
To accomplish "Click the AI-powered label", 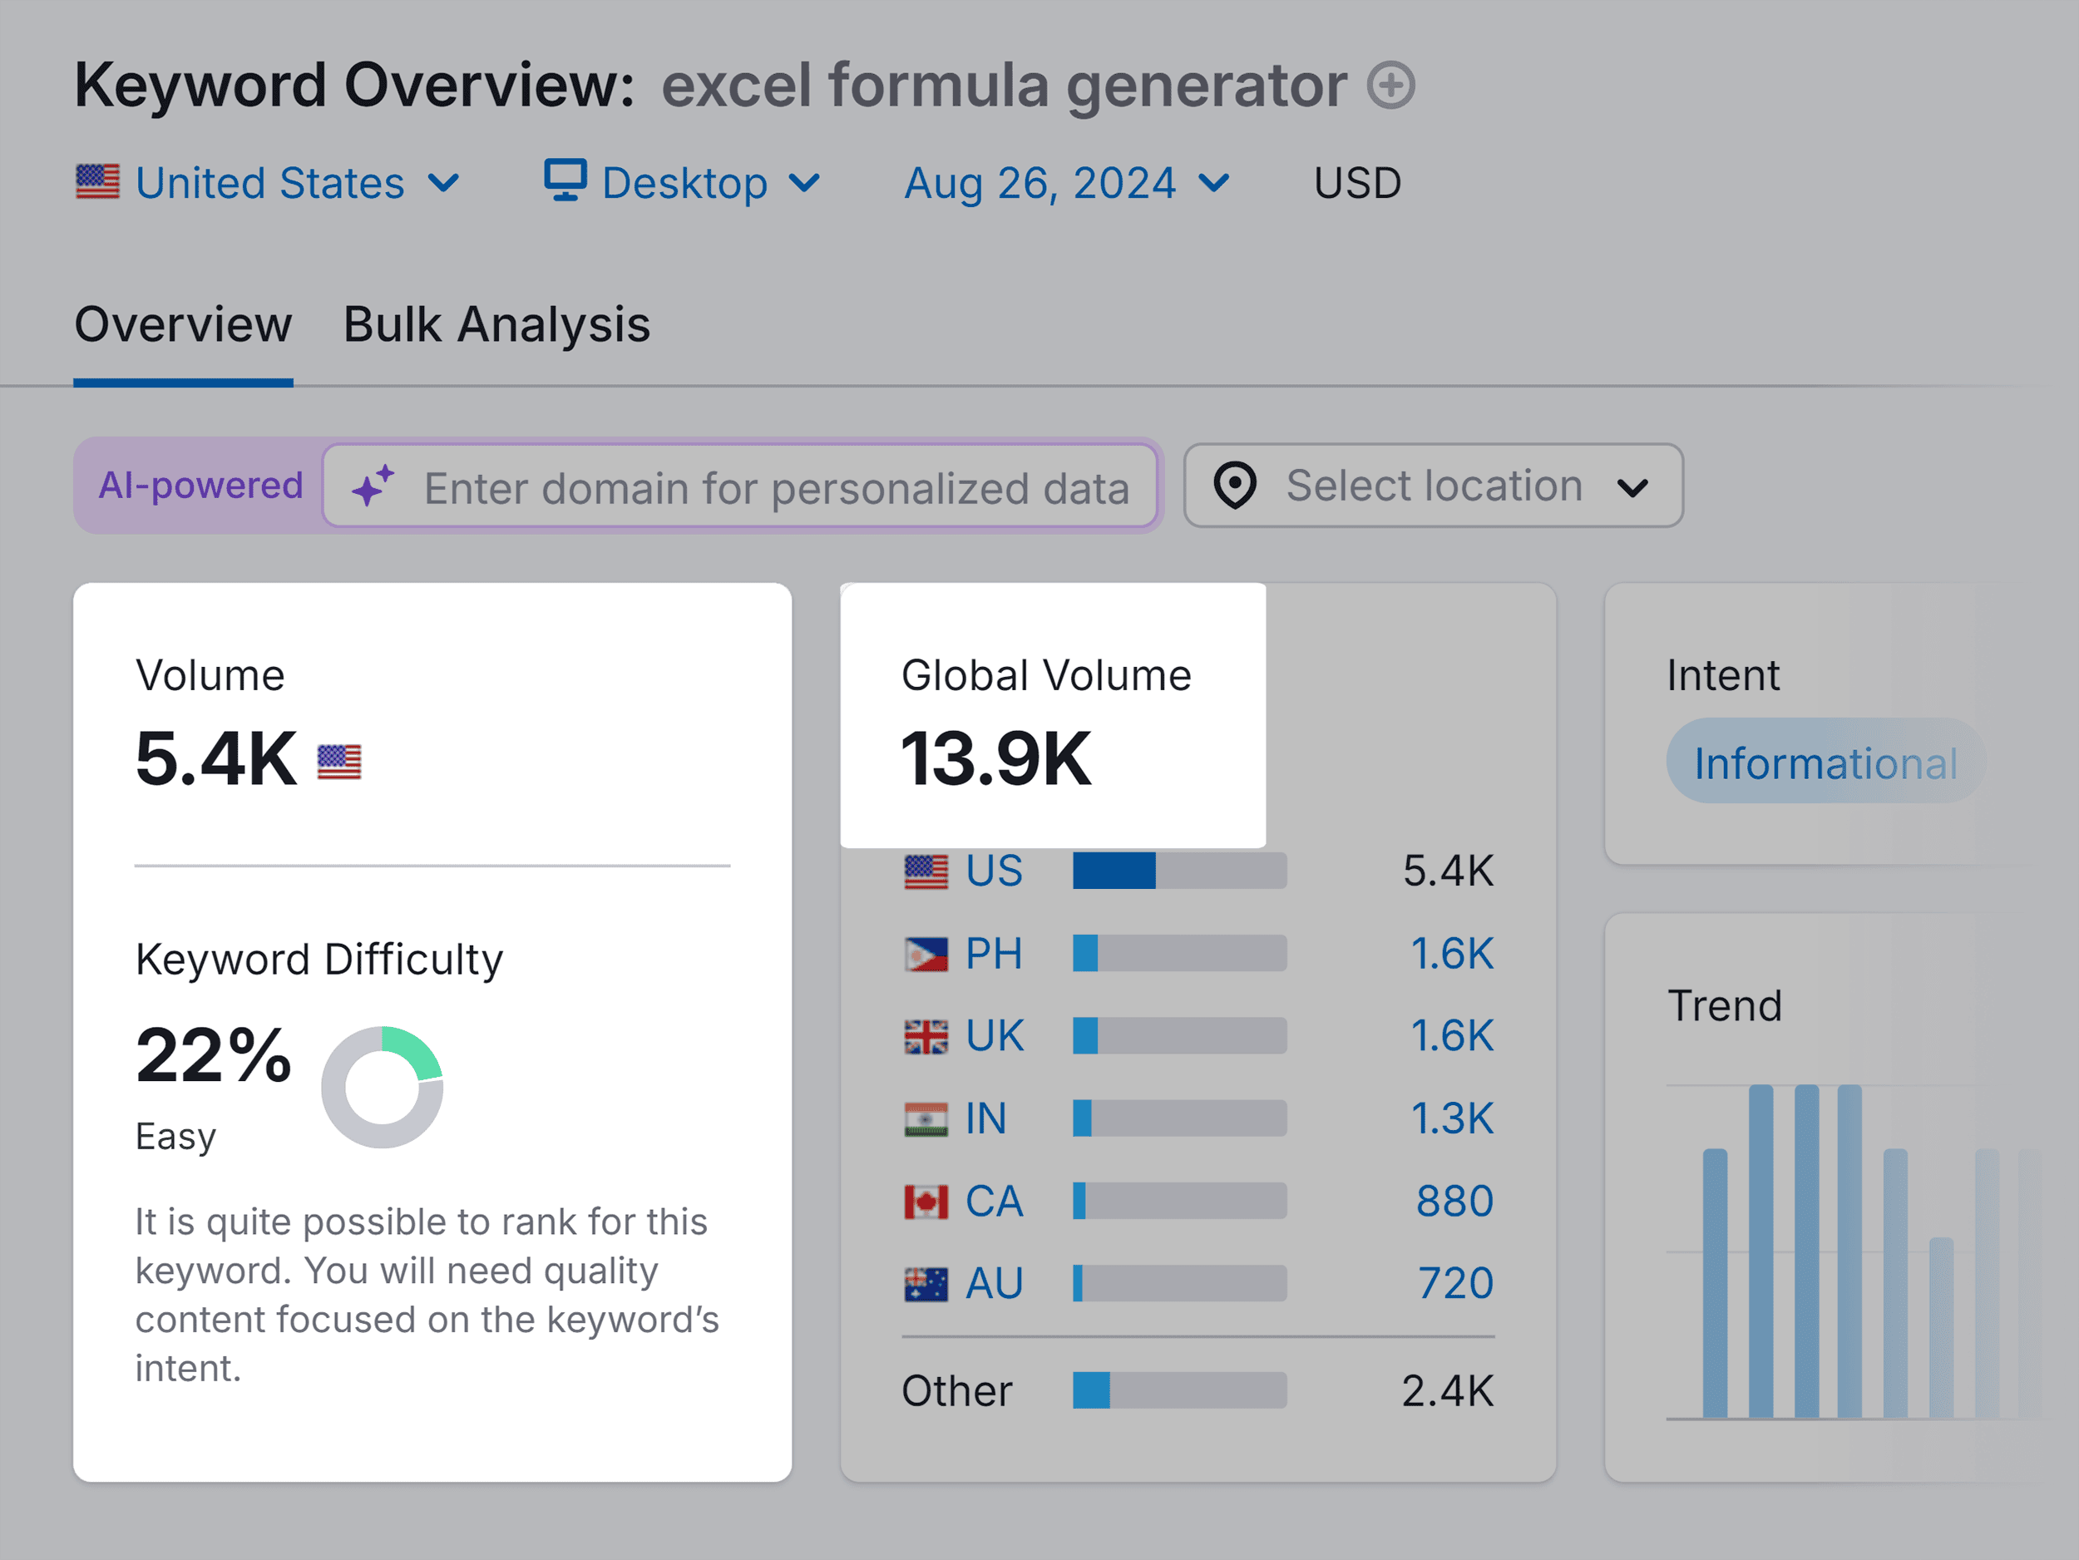I will click(x=201, y=485).
